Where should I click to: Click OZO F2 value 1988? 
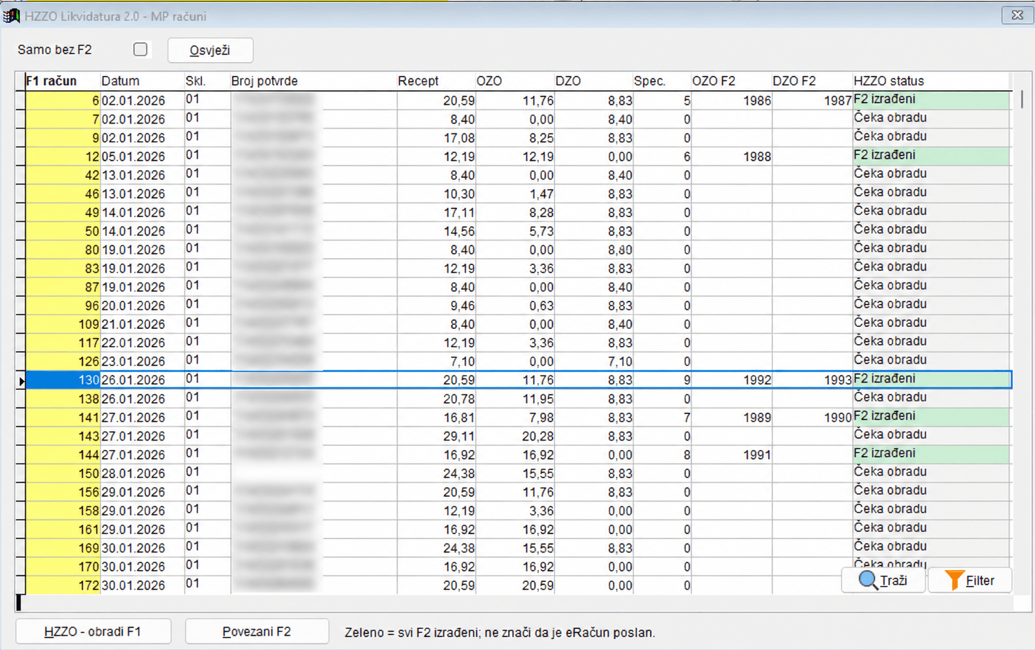pos(756,157)
